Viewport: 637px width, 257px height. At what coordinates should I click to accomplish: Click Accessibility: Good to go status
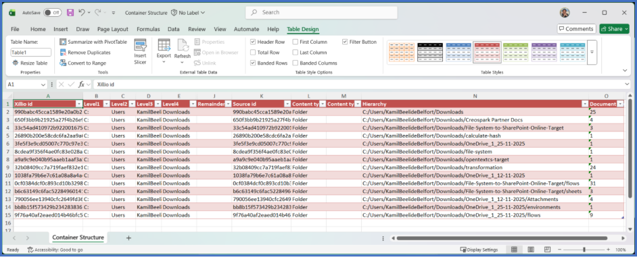point(55,250)
